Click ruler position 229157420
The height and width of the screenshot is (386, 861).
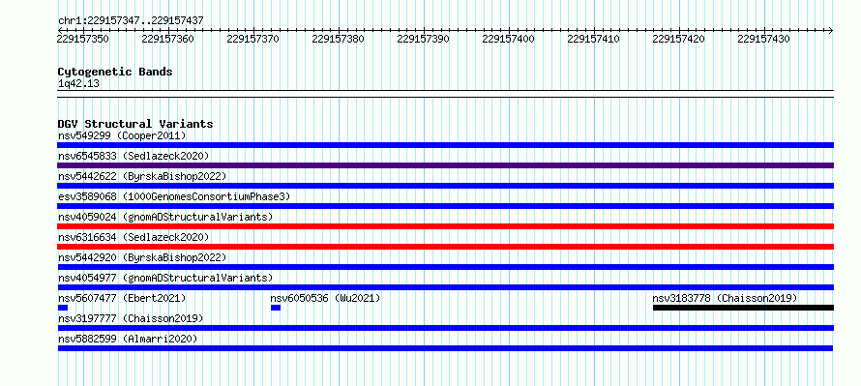679,39
